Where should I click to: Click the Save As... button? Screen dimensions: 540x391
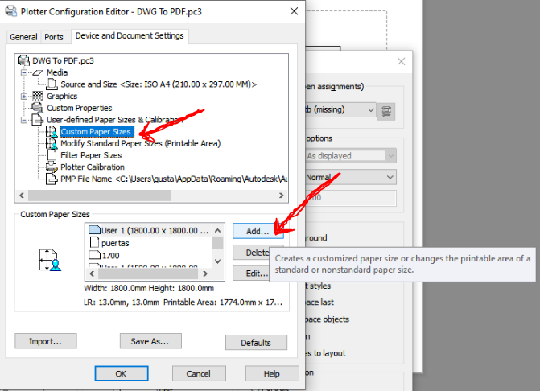click(x=150, y=341)
